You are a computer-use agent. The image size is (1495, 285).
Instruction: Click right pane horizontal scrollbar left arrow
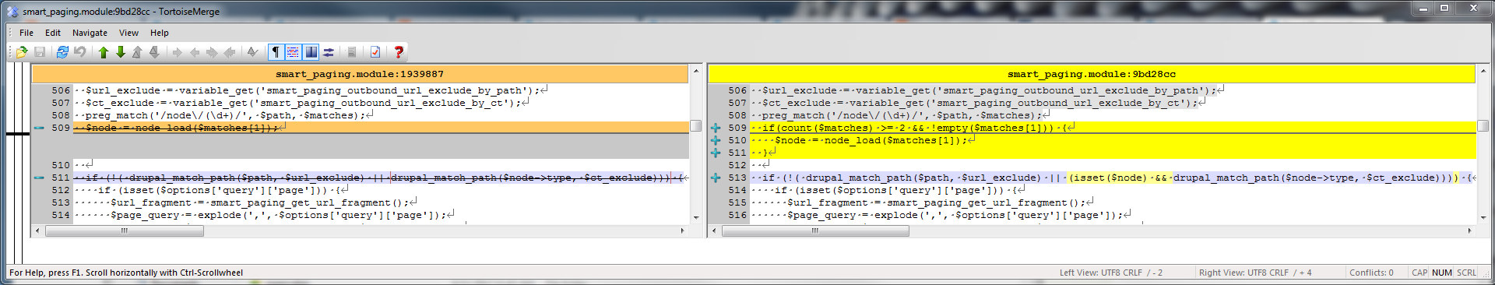click(x=714, y=230)
